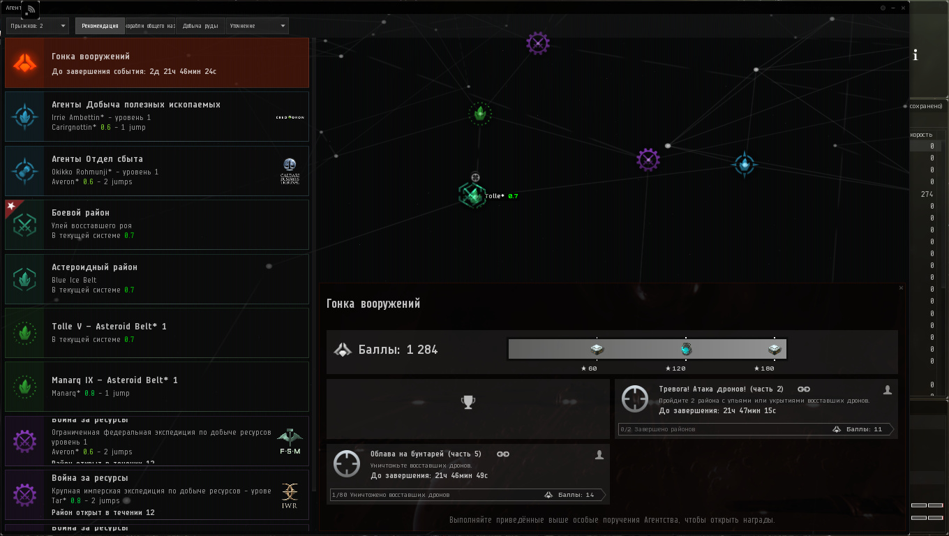Viewport: 949px width, 536px height.
Task: Click the chain link icon beside Тревога! Атака дронов!
Action: pyautogui.click(x=803, y=389)
